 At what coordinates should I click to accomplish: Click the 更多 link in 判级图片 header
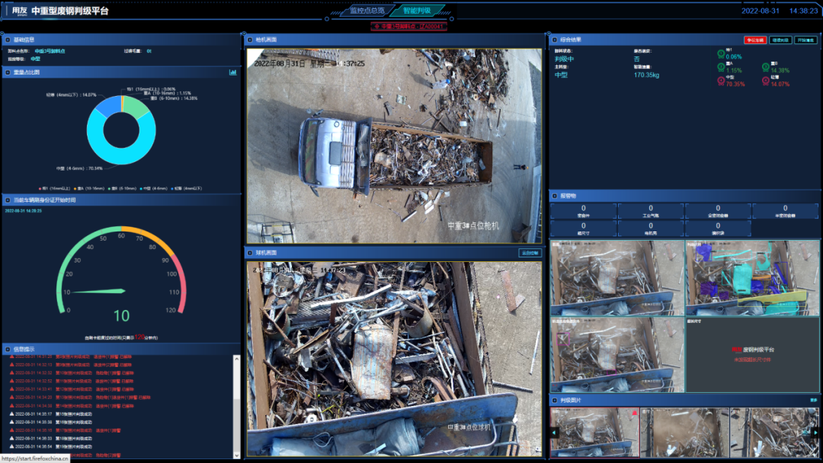click(814, 401)
